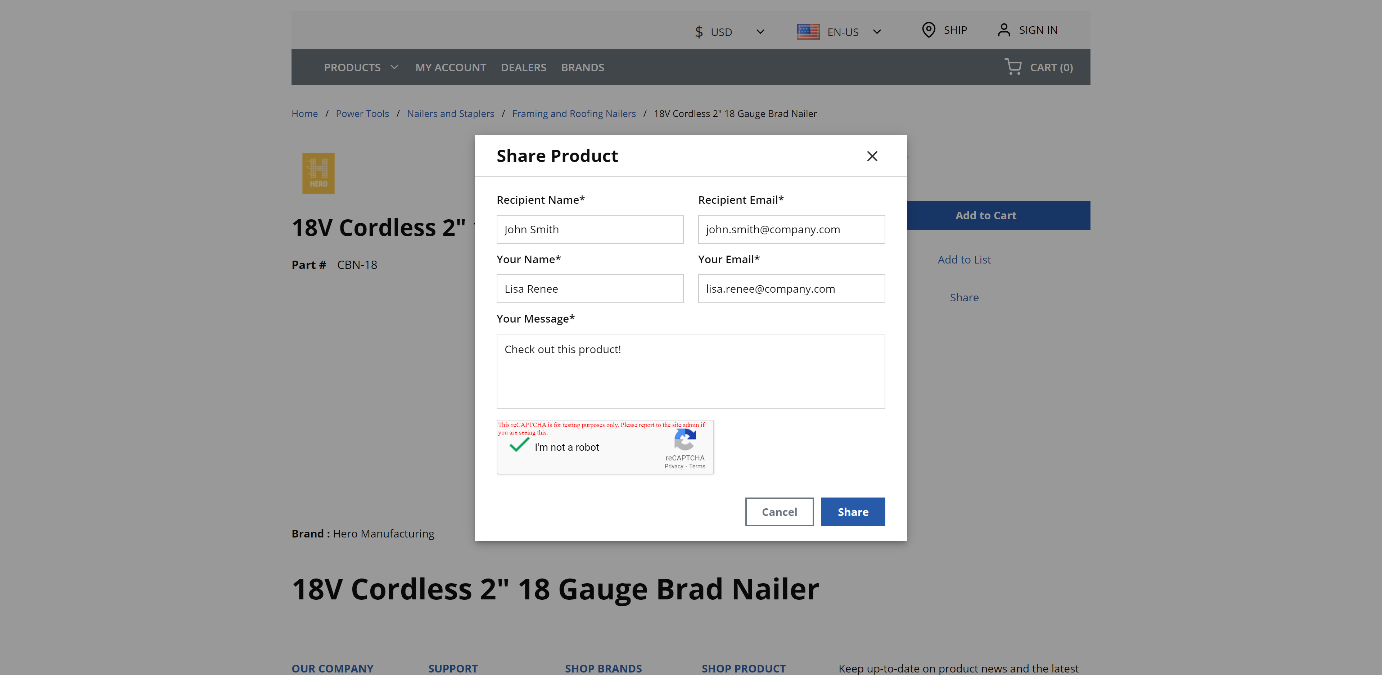Viewport: 1382px width, 675px height.
Task: Click the Recipient Email input field
Action: [791, 229]
